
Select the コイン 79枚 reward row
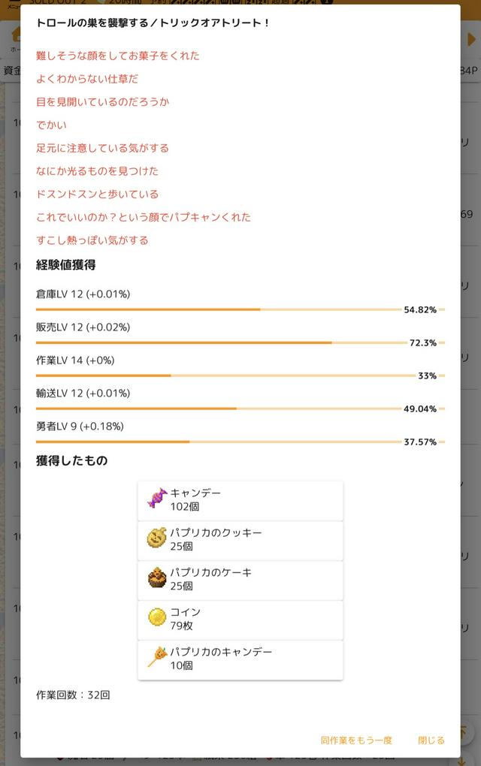(x=240, y=619)
